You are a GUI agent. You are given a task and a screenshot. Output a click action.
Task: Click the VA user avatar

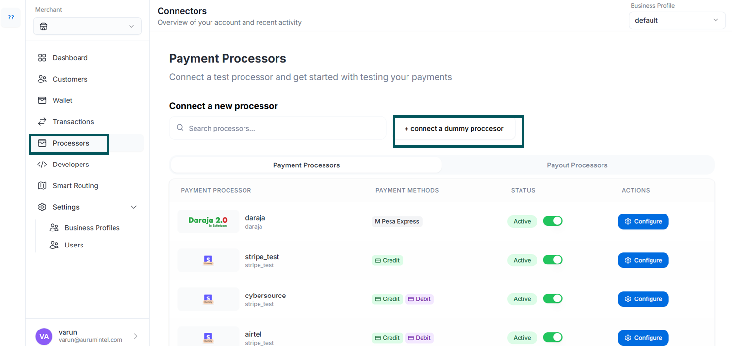pos(44,336)
